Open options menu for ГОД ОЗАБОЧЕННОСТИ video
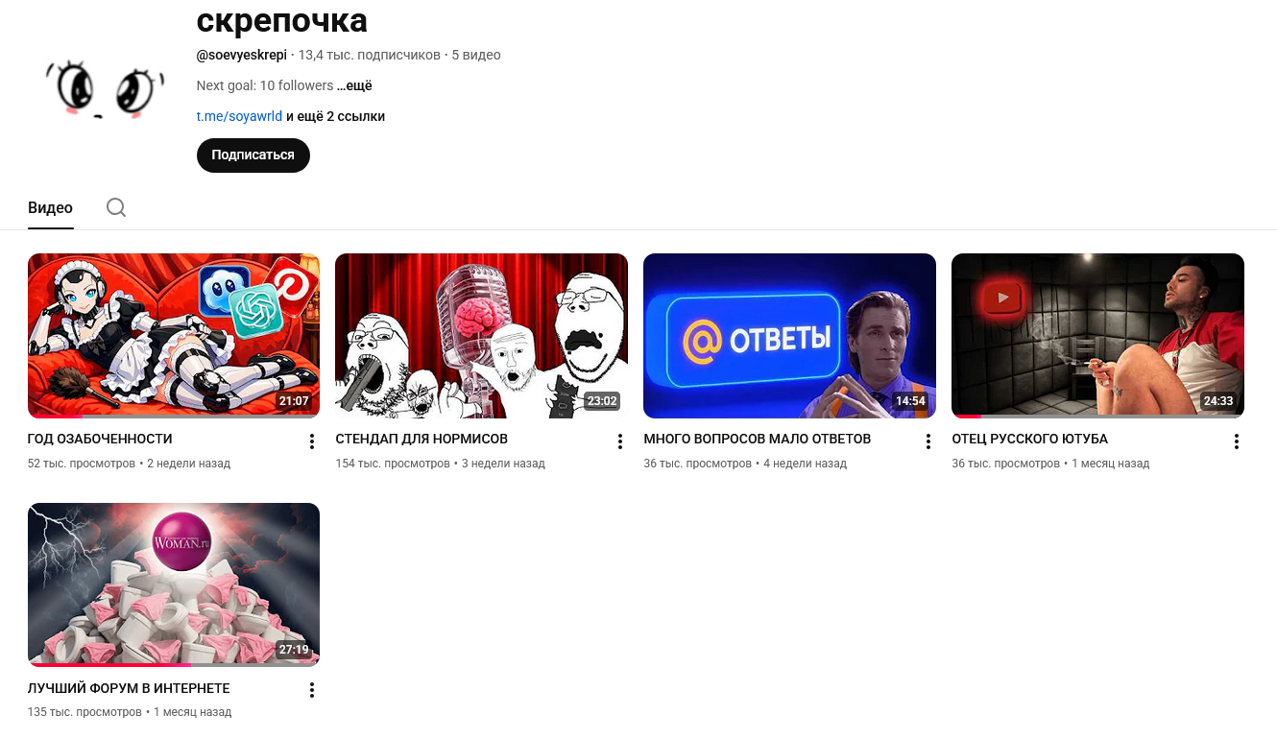The width and height of the screenshot is (1277, 739). (312, 441)
